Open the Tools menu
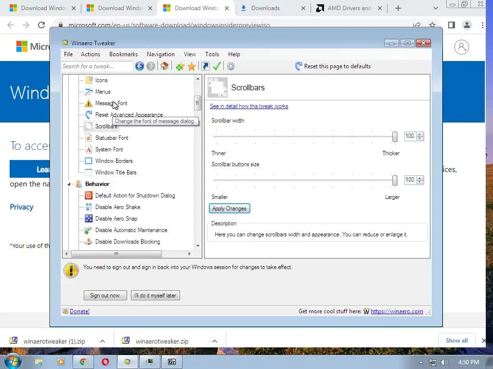The image size is (493, 369). pos(212,54)
